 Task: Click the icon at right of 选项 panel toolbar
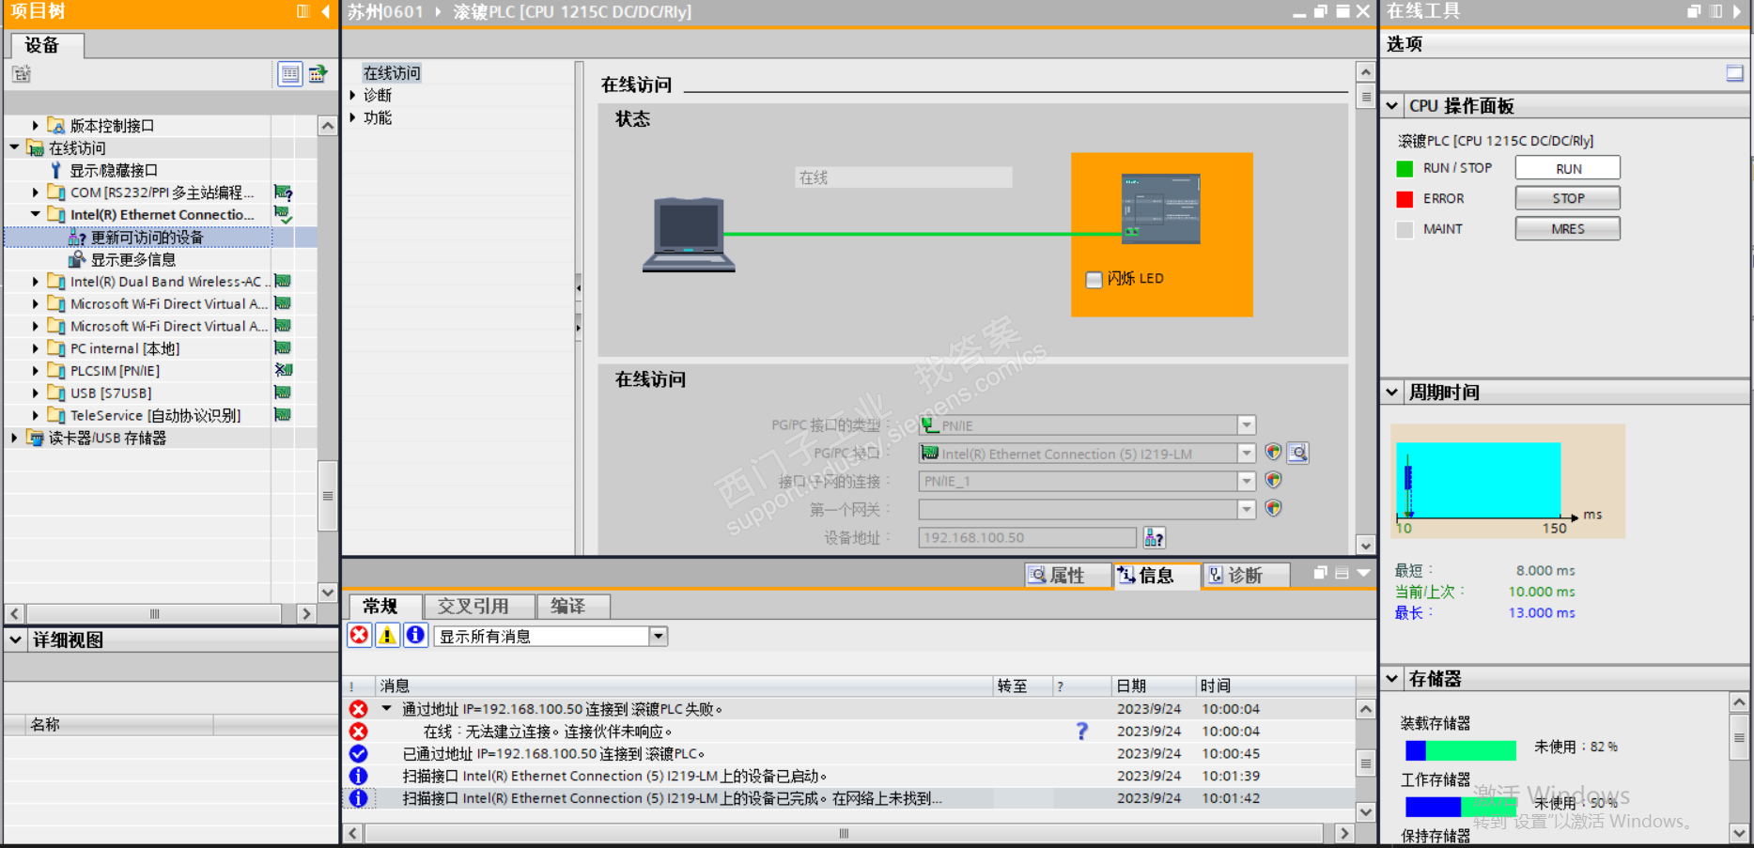1734,73
